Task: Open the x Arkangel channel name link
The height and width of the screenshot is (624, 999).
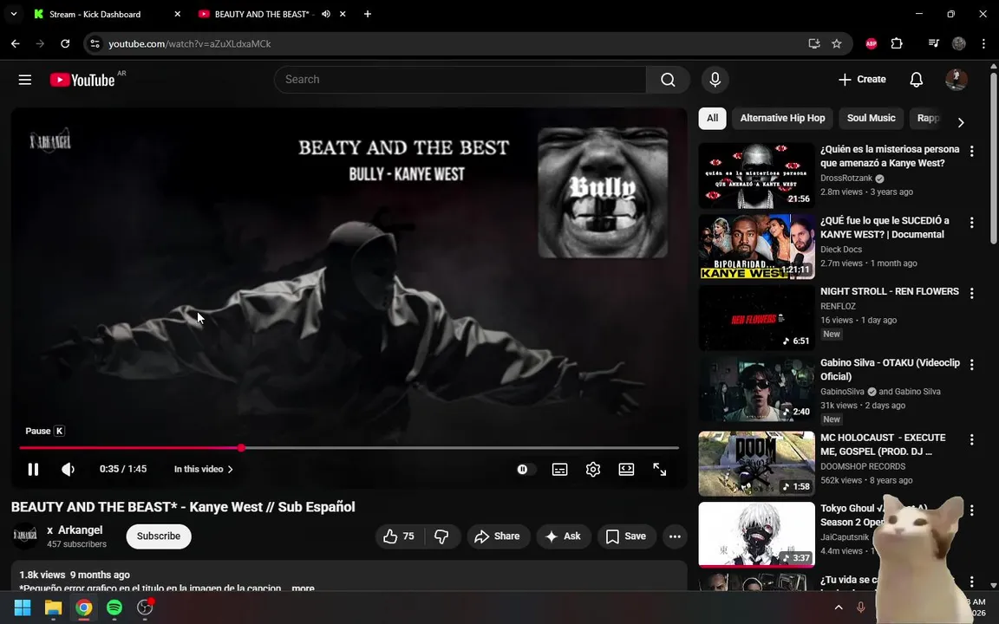Action: pyautogui.click(x=75, y=530)
